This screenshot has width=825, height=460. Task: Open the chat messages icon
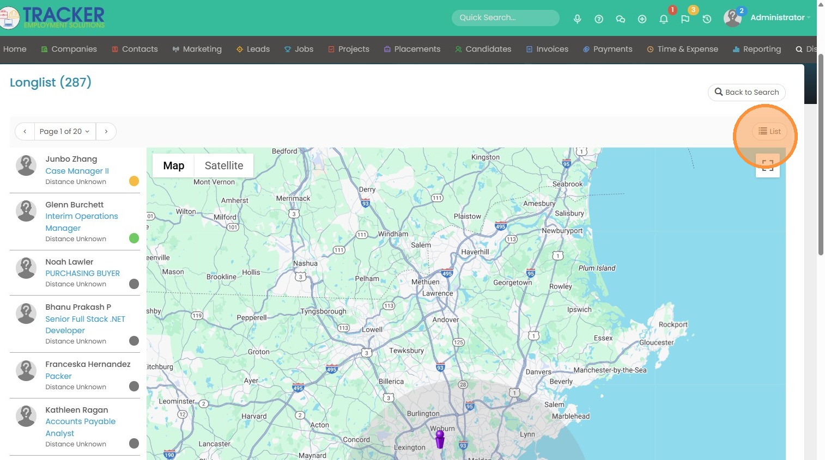(620, 19)
